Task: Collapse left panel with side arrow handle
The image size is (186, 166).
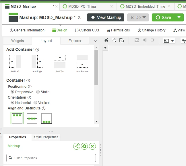Action: pos(1,134)
